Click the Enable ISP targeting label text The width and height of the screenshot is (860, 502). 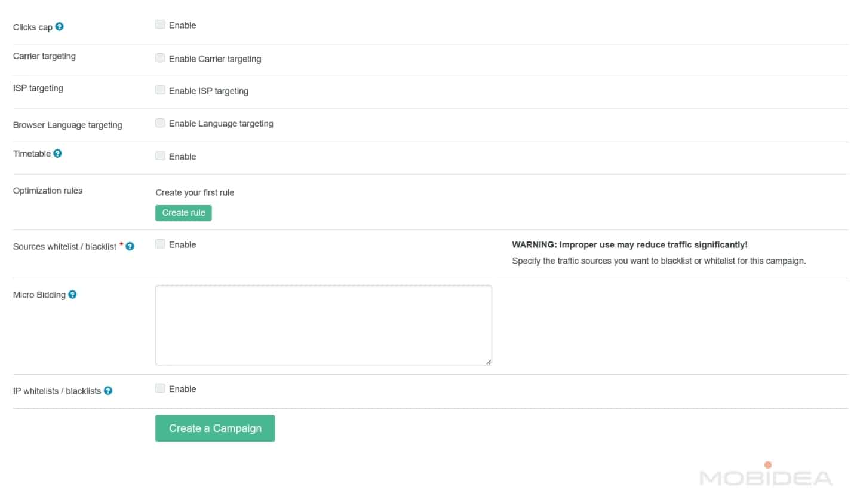208,91
